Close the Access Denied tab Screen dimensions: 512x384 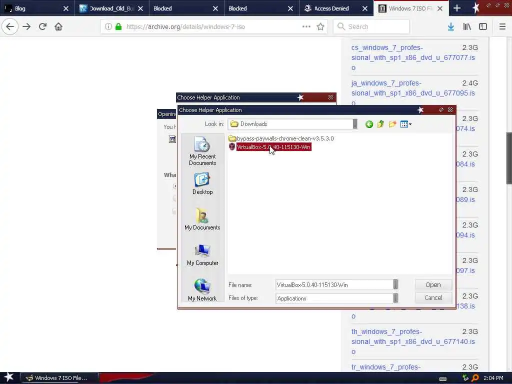point(365,8)
